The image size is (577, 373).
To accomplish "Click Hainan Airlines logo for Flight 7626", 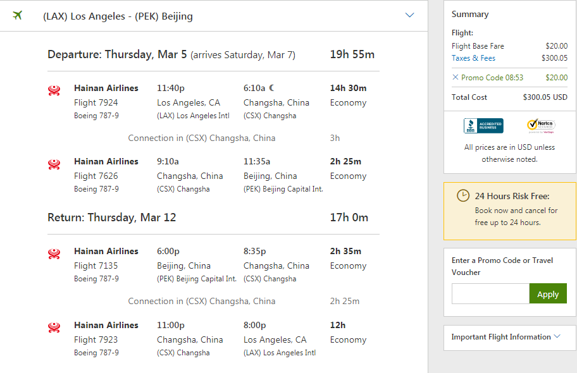I will (x=54, y=164).
